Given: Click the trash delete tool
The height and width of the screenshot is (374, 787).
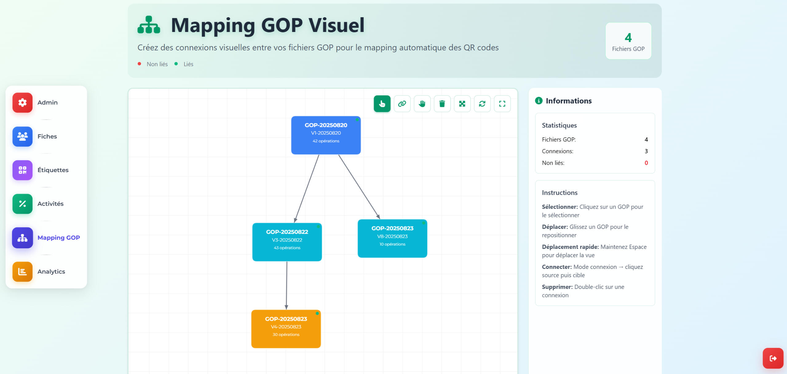Looking at the screenshot, I should coord(442,104).
